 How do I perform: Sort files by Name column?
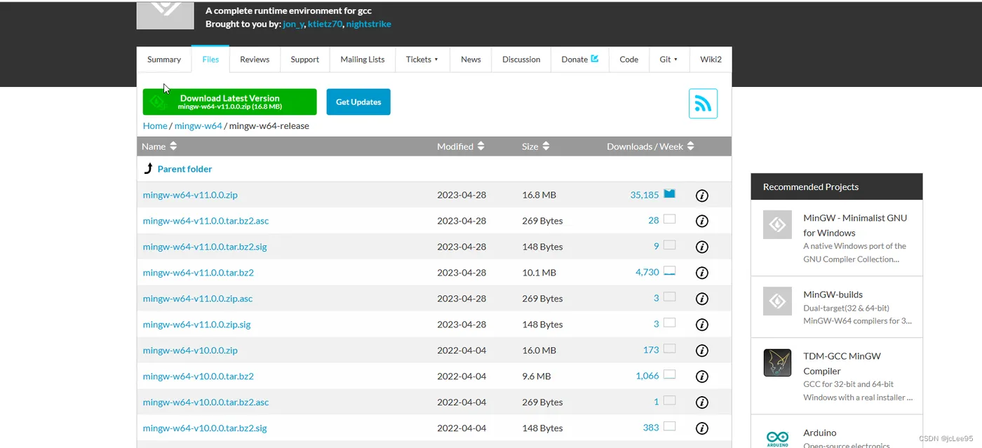pos(159,147)
